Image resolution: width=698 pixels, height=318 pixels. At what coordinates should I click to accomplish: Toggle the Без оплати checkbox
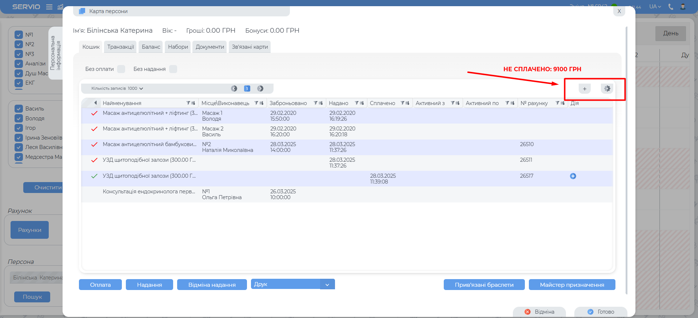(121, 69)
